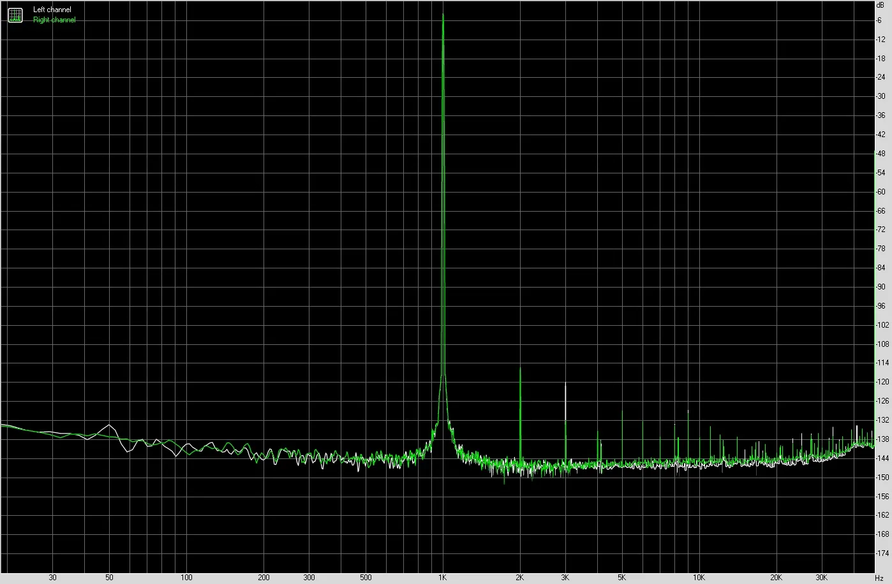Click the -18 dB scale value
892x584 pixels.
pyautogui.click(x=881, y=59)
